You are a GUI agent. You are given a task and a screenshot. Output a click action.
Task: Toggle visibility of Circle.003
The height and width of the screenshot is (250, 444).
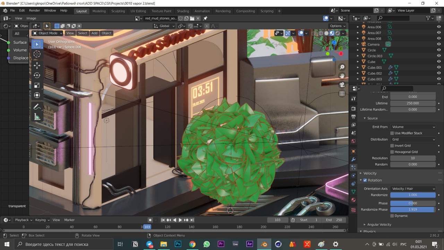click(439, 56)
